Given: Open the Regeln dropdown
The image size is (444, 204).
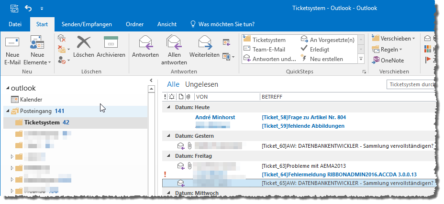Looking at the screenshot, I should [x=387, y=50].
